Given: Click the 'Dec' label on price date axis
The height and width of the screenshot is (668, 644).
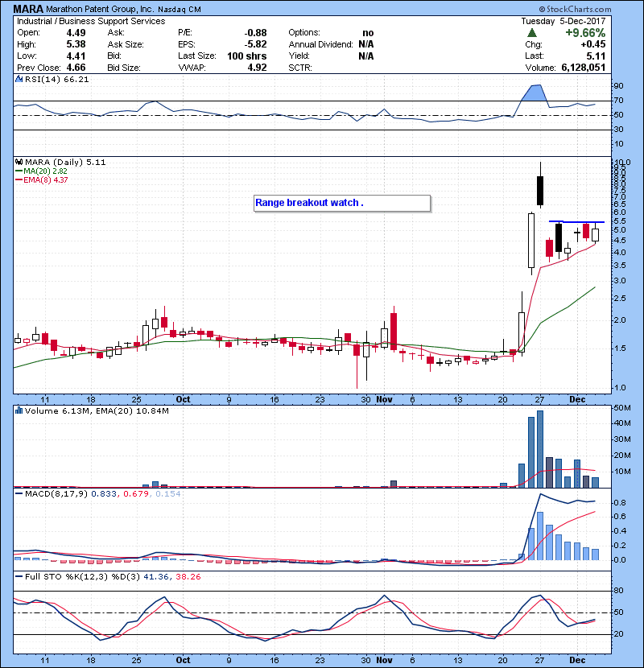Looking at the screenshot, I should tap(577, 400).
